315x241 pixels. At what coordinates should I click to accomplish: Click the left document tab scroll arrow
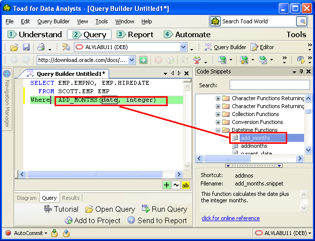tap(172, 73)
